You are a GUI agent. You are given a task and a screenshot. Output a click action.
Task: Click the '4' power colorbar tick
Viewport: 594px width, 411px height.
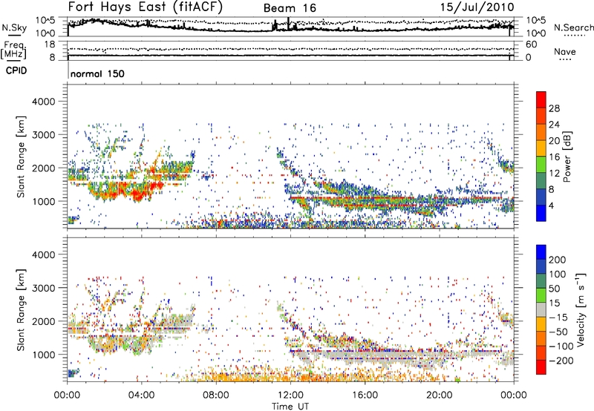551,205
